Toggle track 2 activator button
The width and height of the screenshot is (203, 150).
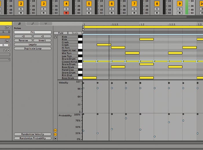pos(21,4)
